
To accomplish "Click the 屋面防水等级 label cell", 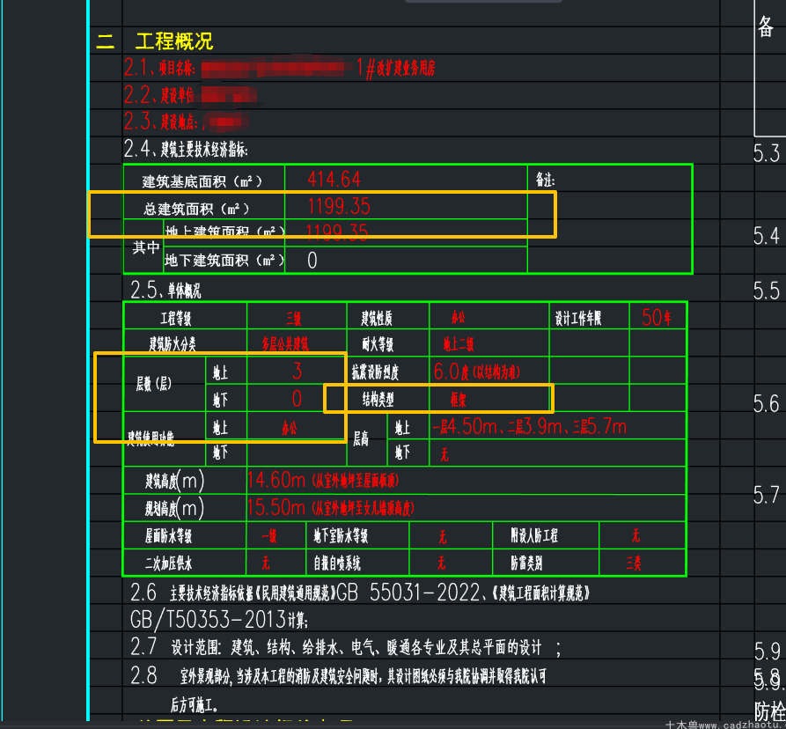I will [186, 535].
